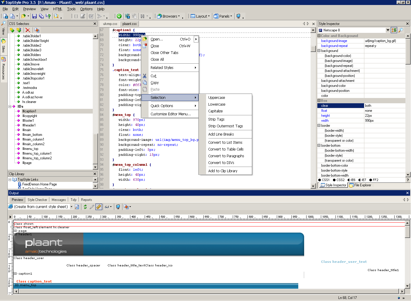This screenshot has width=411, height=301.
Task: Close the CSS Selectors panel
Action: [95, 24]
